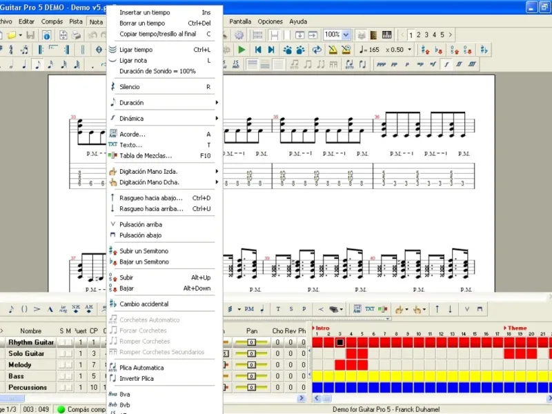Start playback with the green play button
Viewport: 552px width, 414px height.
pyautogui.click(x=241, y=50)
